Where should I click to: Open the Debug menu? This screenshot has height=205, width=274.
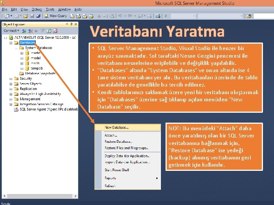pos(37,9)
